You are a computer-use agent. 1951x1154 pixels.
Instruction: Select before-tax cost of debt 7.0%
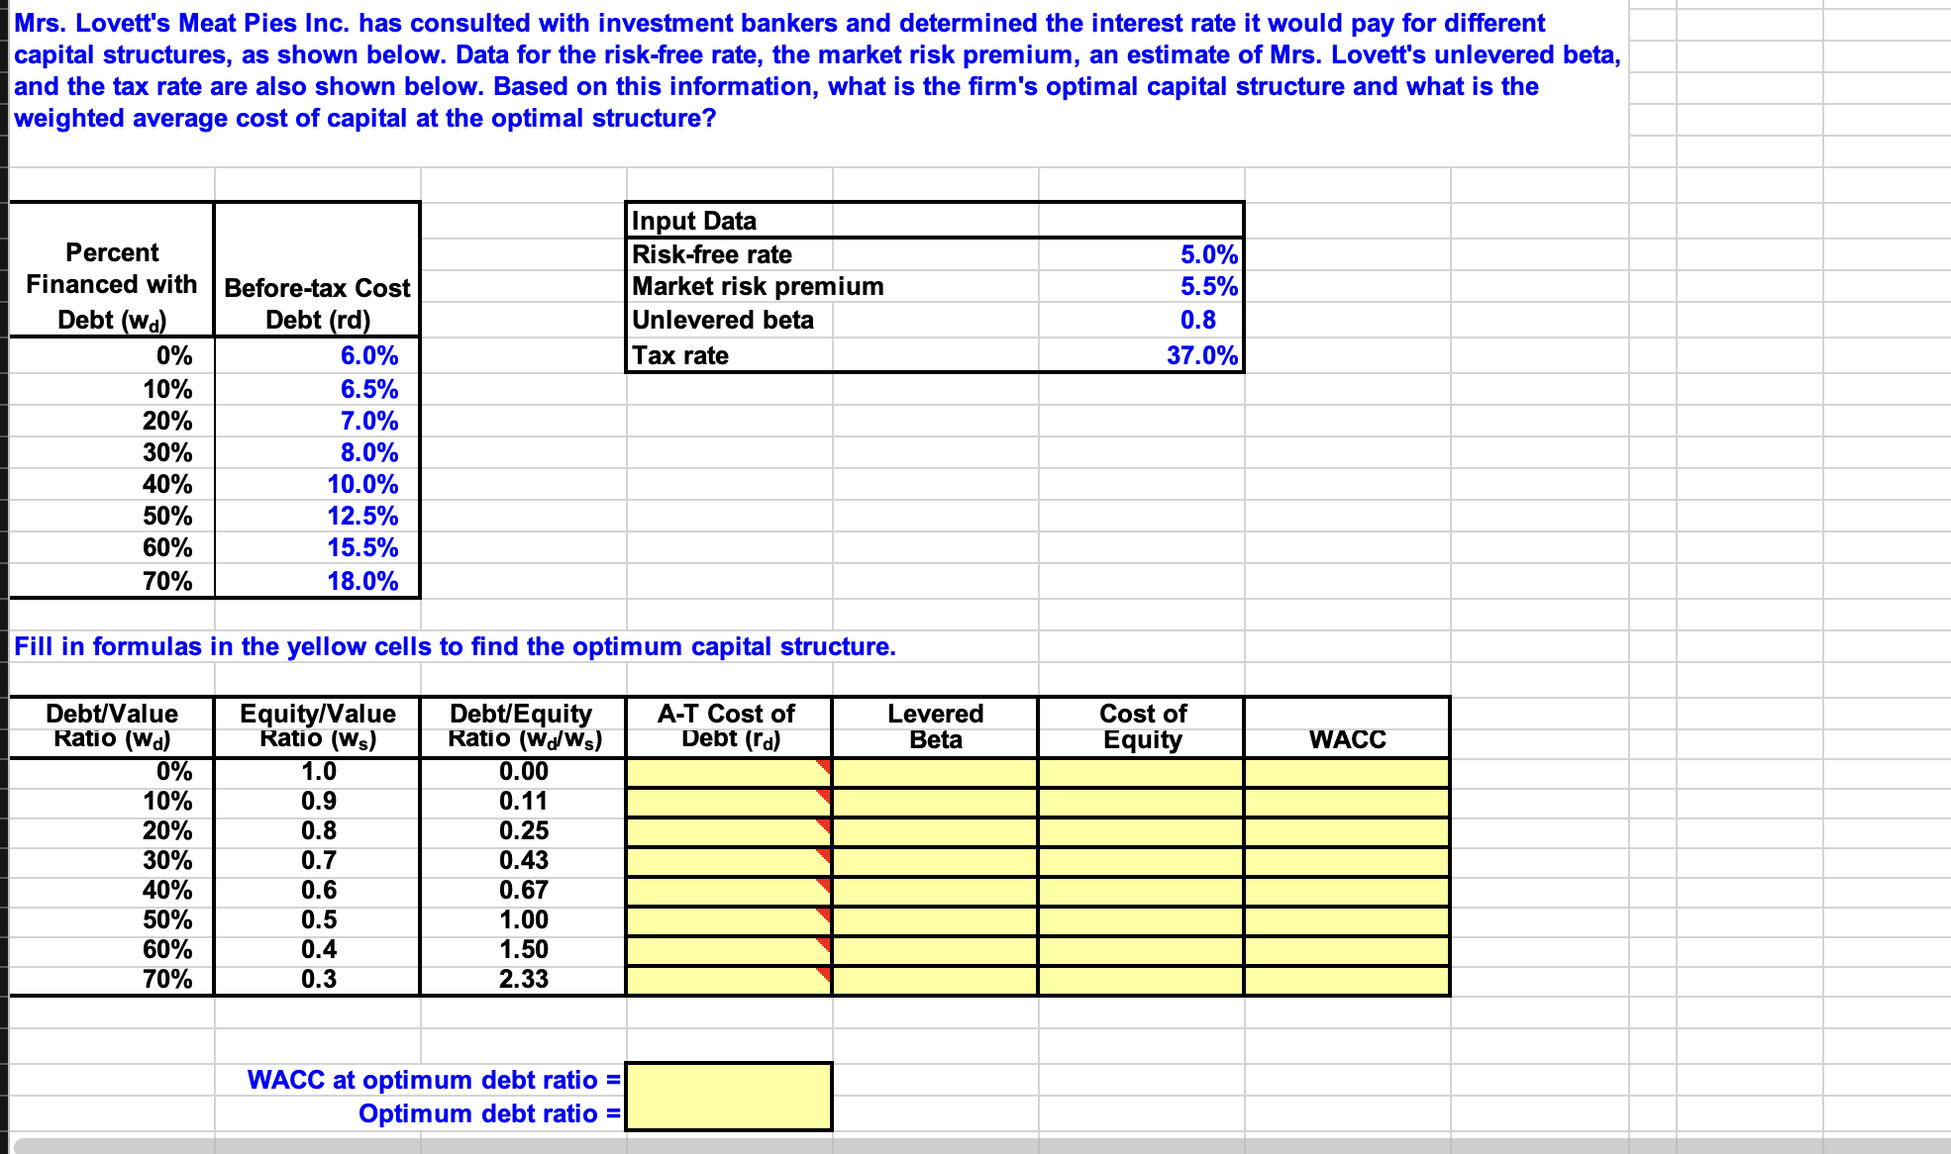pos(369,421)
